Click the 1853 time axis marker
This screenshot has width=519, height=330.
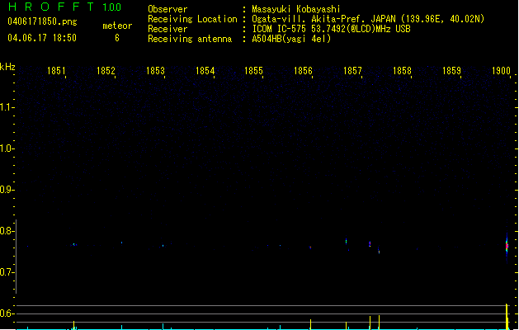155,71
